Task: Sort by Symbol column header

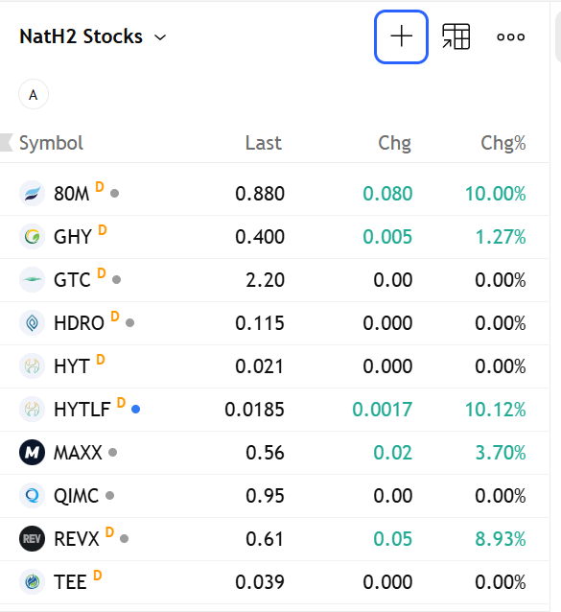Action: (51, 143)
